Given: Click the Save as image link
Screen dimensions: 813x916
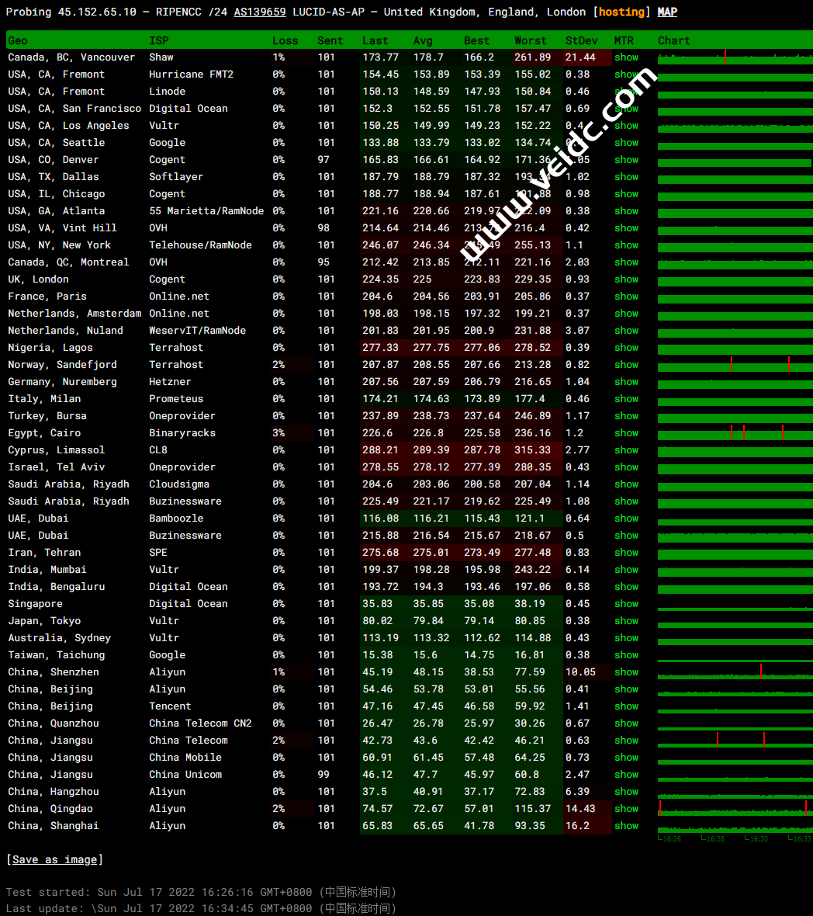Looking at the screenshot, I should click(55, 859).
